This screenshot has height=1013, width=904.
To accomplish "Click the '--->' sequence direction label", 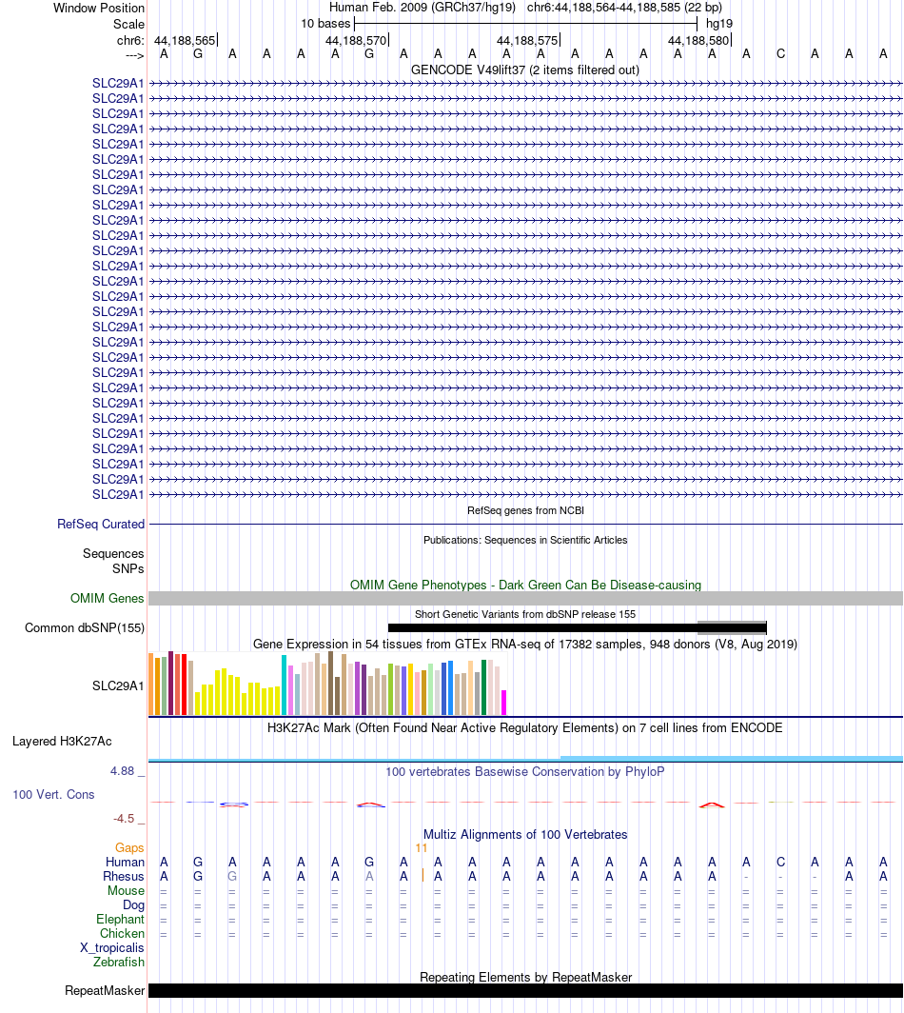I will click(x=134, y=55).
